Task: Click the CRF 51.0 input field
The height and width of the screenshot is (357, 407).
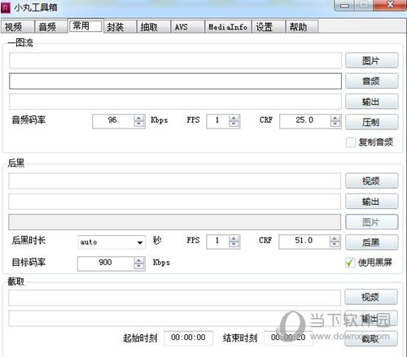Action: (x=304, y=242)
